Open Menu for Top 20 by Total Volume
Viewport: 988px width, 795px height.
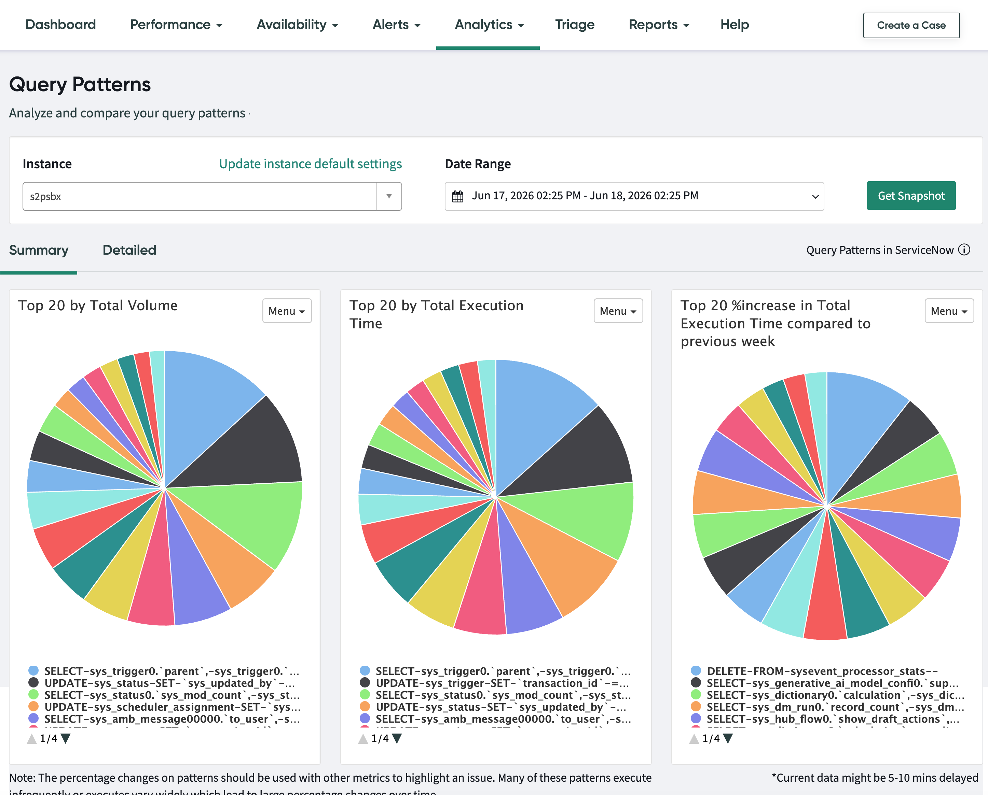pyautogui.click(x=287, y=311)
